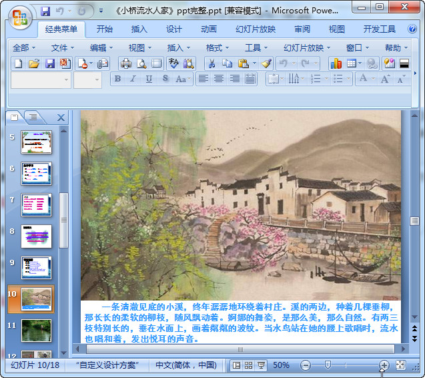Switch to Slide Sorter view in the status bar
This screenshot has height=378, width=425.
(248, 365)
